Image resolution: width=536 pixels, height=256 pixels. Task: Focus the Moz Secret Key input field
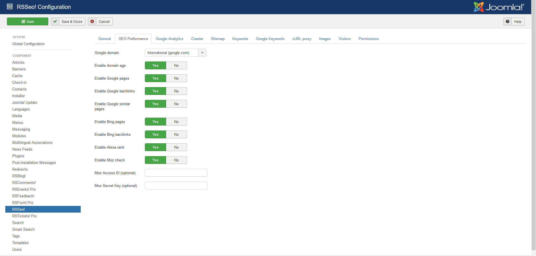point(176,186)
